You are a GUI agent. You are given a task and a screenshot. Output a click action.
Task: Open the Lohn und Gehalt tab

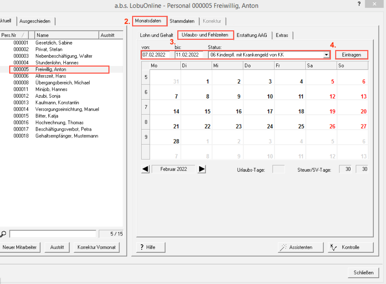156,35
